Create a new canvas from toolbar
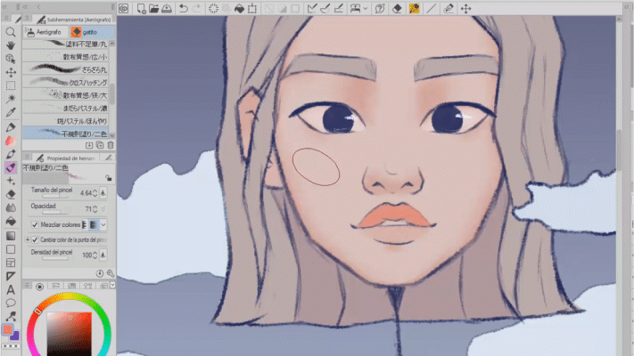This screenshot has height=356, width=634. pos(141,9)
